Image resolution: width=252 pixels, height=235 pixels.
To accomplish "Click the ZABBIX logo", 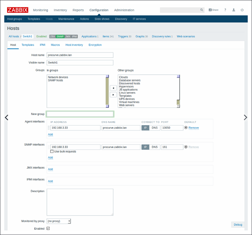I will pyautogui.click(x=17, y=10).
